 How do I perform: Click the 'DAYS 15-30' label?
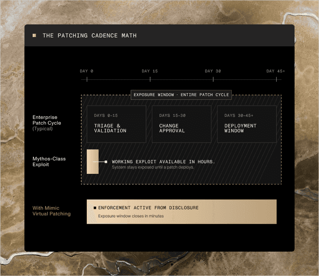click(x=172, y=116)
